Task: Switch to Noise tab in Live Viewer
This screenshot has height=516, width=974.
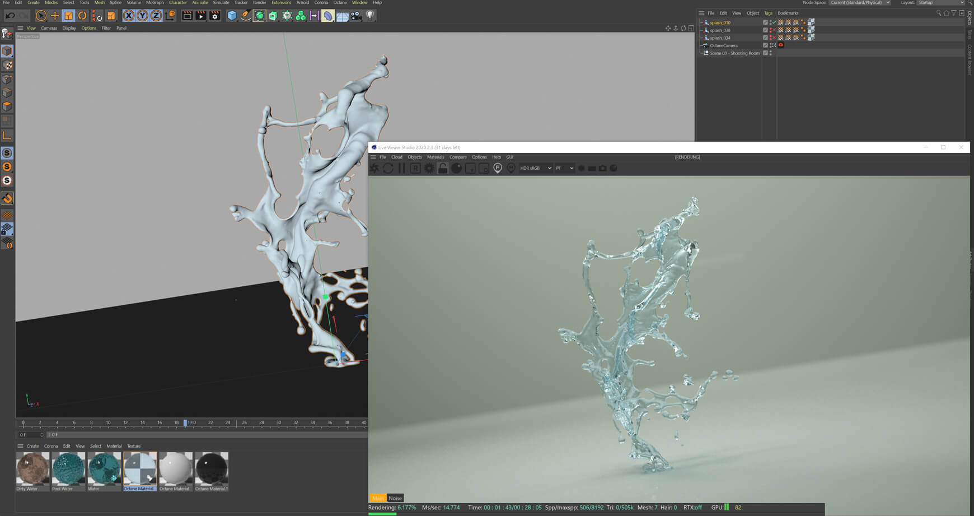Action: tap(395, 498)
